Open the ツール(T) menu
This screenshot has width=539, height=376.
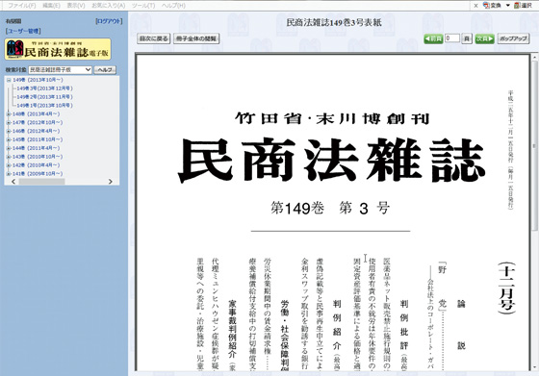coord(143,6)
